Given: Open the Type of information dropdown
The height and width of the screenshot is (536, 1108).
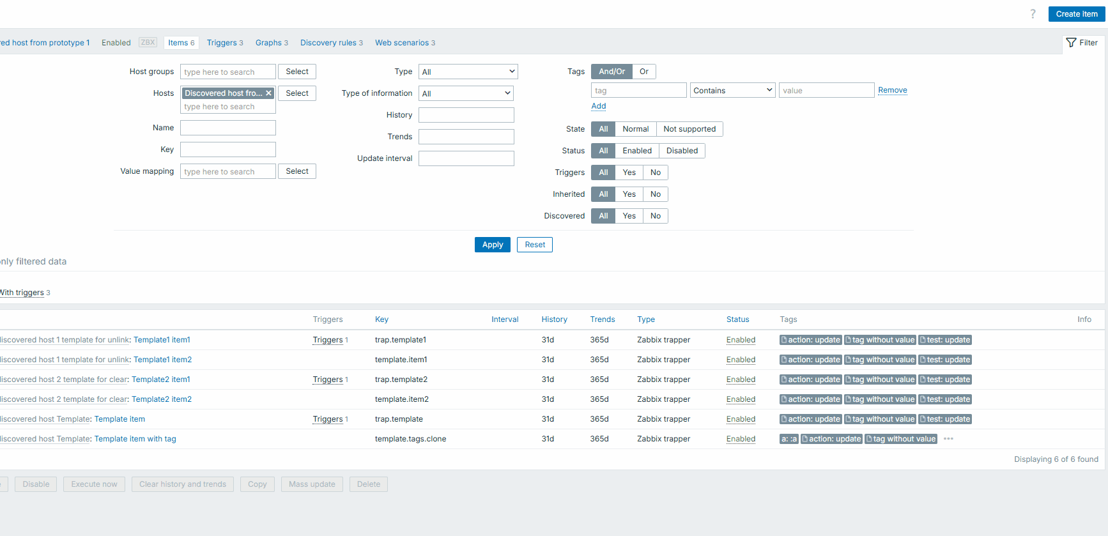Looking at the screenshot, I should click(466, 93).
